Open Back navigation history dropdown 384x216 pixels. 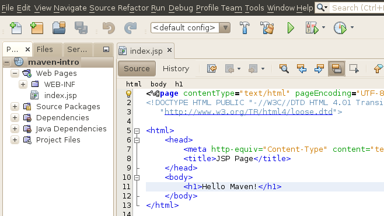(x=239, y=69)
